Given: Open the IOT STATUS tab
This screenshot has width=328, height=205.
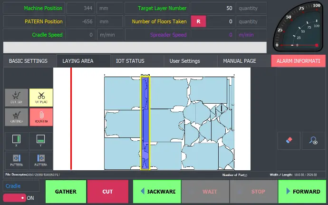Looking at the screenshot, I should (x=130, y=61).
